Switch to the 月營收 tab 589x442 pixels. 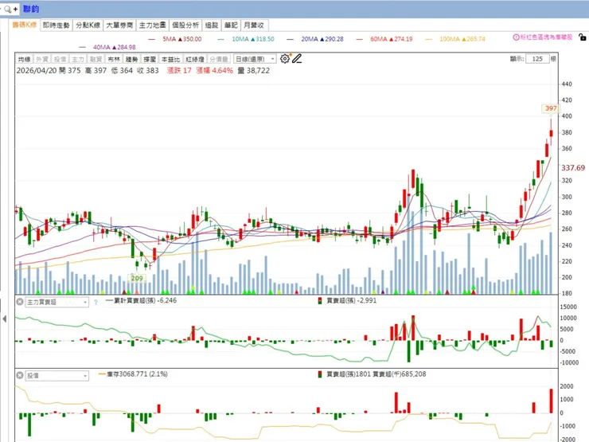coord(254,25)
